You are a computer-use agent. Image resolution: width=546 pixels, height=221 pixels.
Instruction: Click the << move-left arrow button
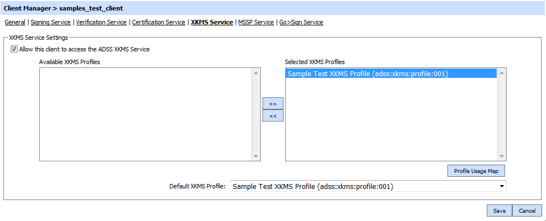click(272, 116)
